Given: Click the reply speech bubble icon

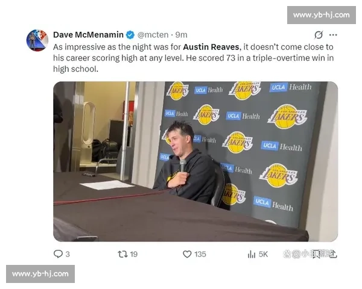Looking at the screenshot, I should click(58, 254).
